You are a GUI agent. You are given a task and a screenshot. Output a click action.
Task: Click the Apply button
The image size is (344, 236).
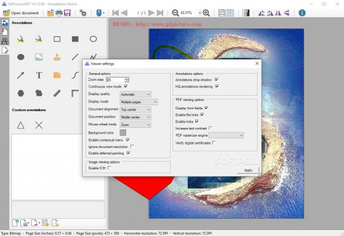tap(248, 170)
